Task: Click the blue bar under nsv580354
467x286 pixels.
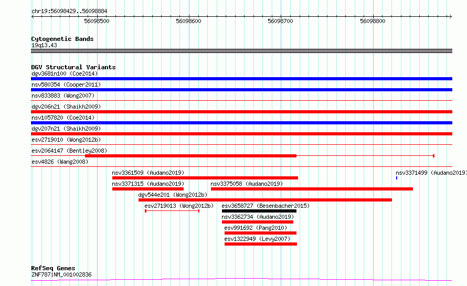Action: point(241,90)
